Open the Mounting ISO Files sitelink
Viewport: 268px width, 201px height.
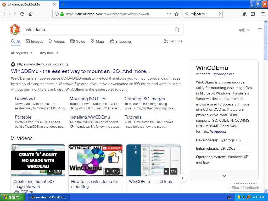coord(88,99)
